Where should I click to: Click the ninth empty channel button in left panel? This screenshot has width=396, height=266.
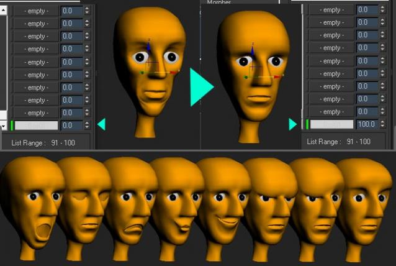coord(36,112)
